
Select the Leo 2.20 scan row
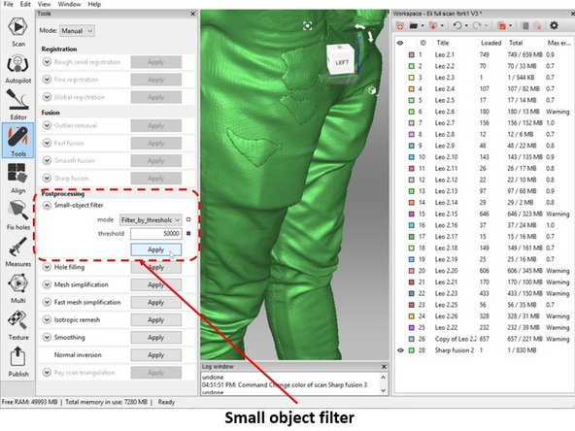point(484,271)
